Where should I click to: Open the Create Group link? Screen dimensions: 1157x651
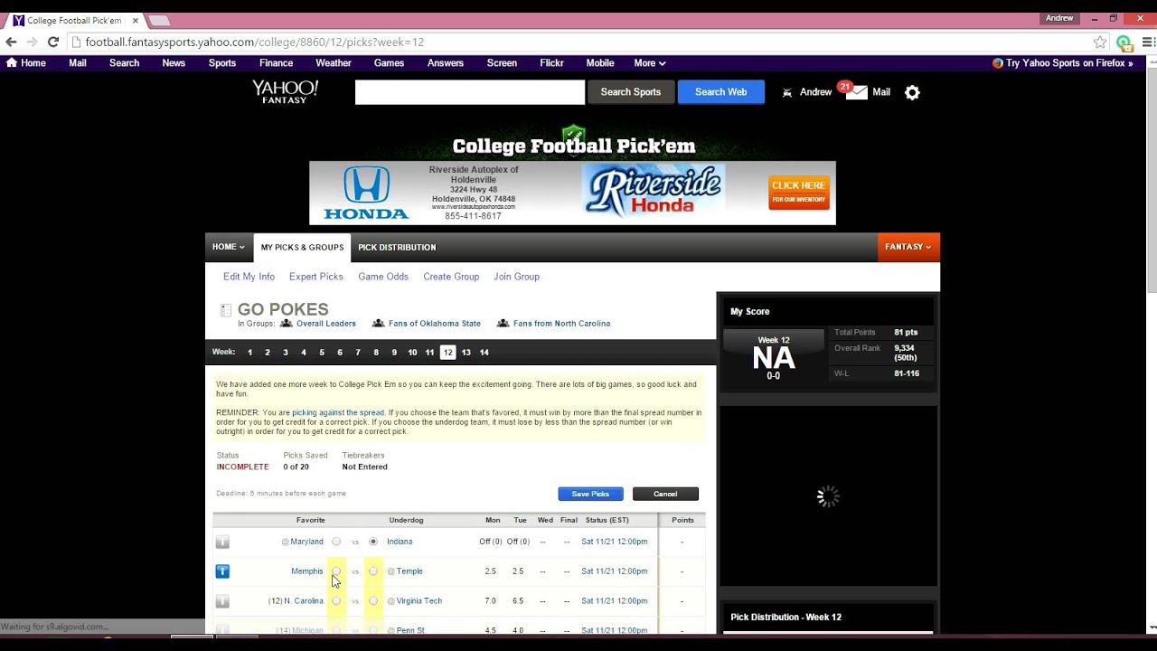tap(451, 277)
